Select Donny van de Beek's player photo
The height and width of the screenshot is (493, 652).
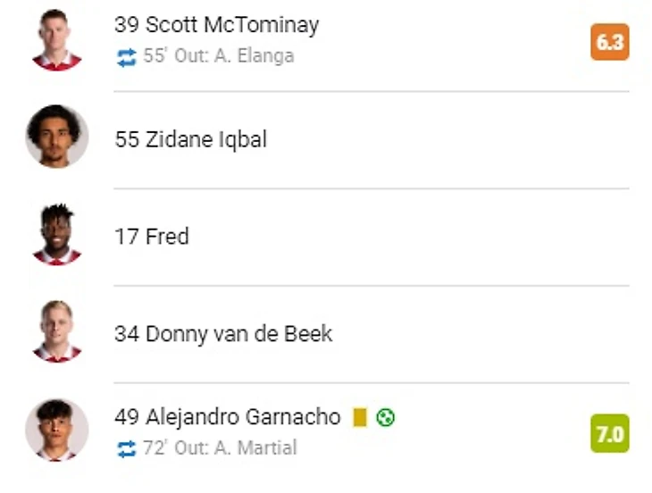[x=56, y=331]
